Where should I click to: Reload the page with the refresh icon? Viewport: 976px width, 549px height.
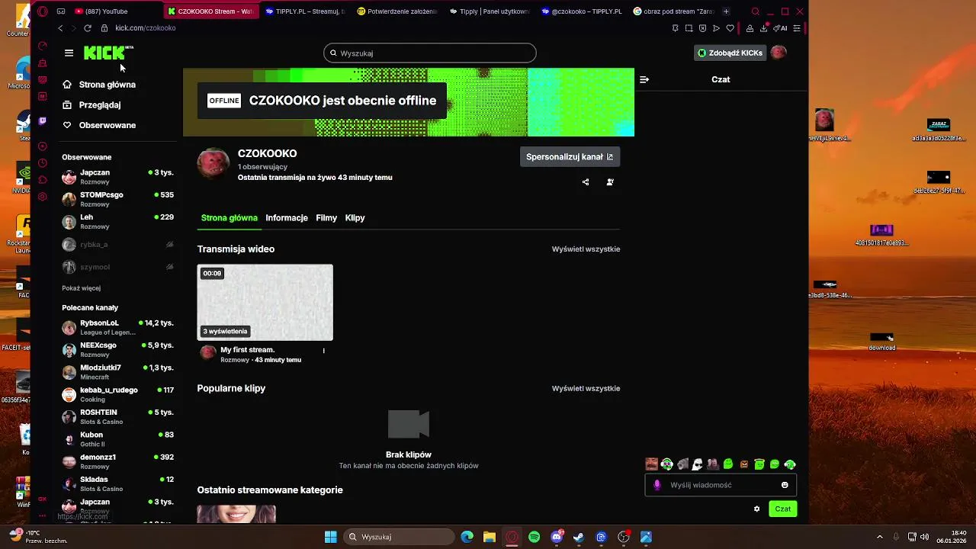pyautogui.click(x=88, y=28)
